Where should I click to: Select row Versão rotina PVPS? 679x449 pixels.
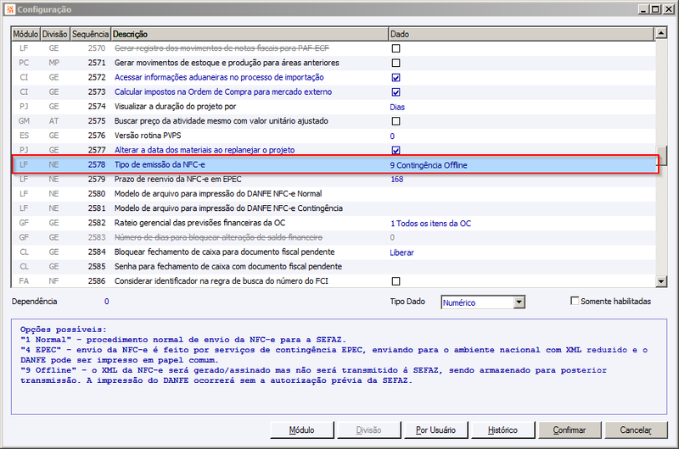click(334, 136)
